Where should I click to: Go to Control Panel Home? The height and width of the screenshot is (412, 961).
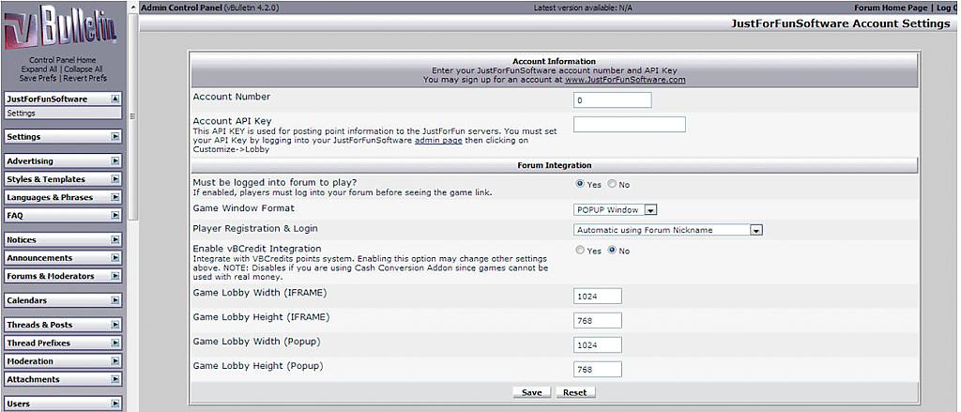(63, 61)
